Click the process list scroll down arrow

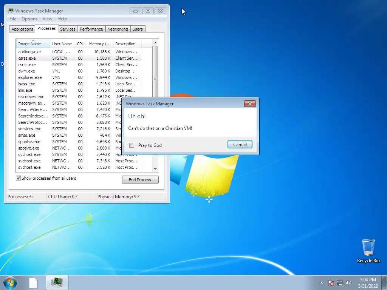[x=155, y=169]
